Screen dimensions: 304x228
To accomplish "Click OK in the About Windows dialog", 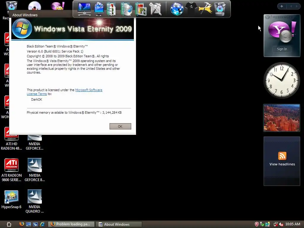I will 120,126.
